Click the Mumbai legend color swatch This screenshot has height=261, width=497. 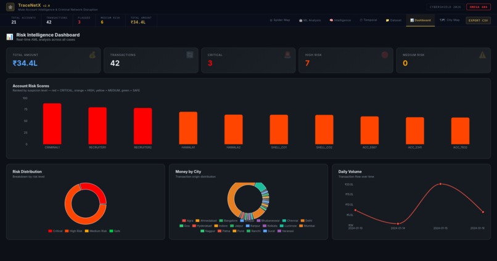300,226
